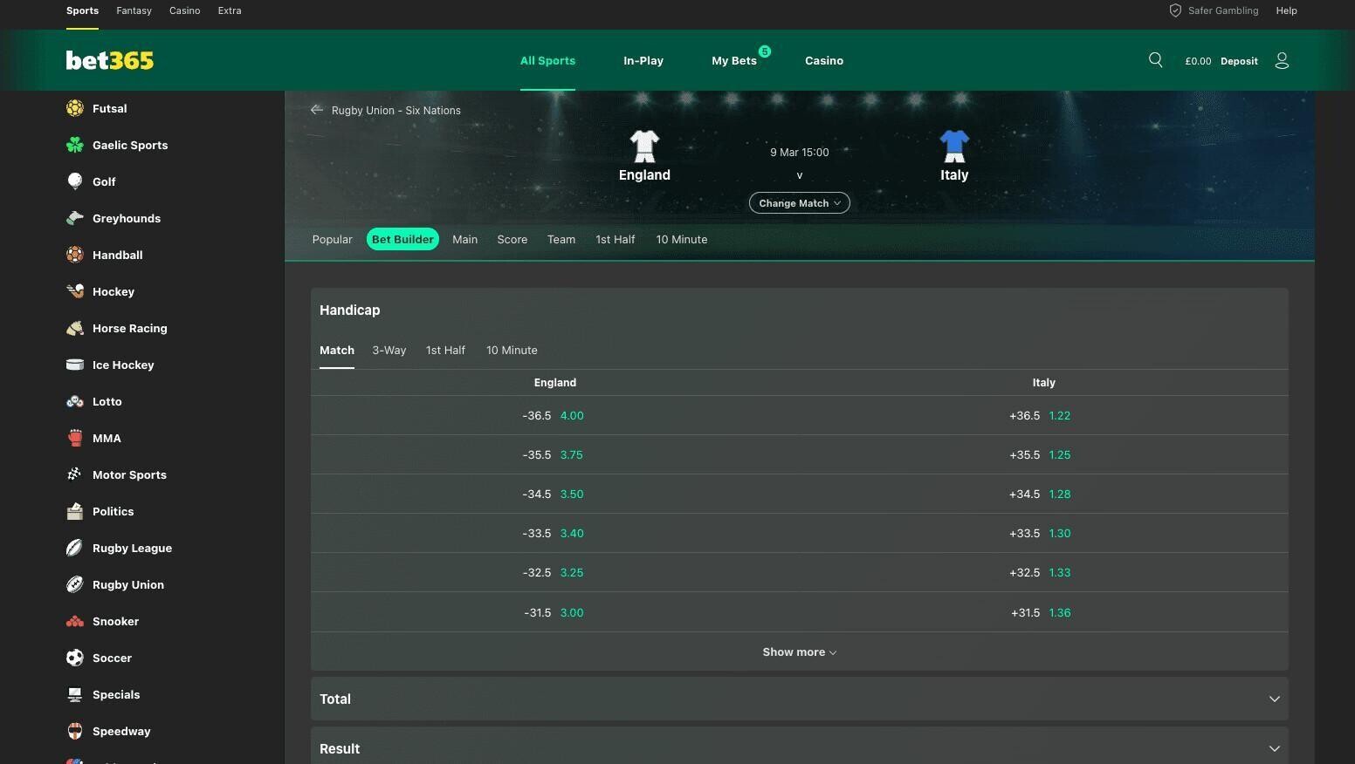Viewport: 1355px width, 764px height.
Task: Go to In-Play section
Action: [x=643, y=60]
